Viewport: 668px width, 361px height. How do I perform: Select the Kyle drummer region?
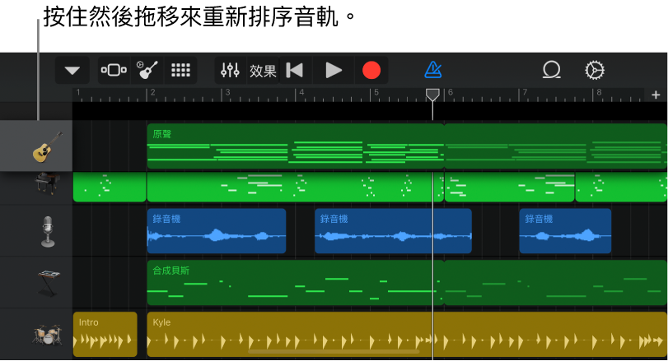(407, 334)
